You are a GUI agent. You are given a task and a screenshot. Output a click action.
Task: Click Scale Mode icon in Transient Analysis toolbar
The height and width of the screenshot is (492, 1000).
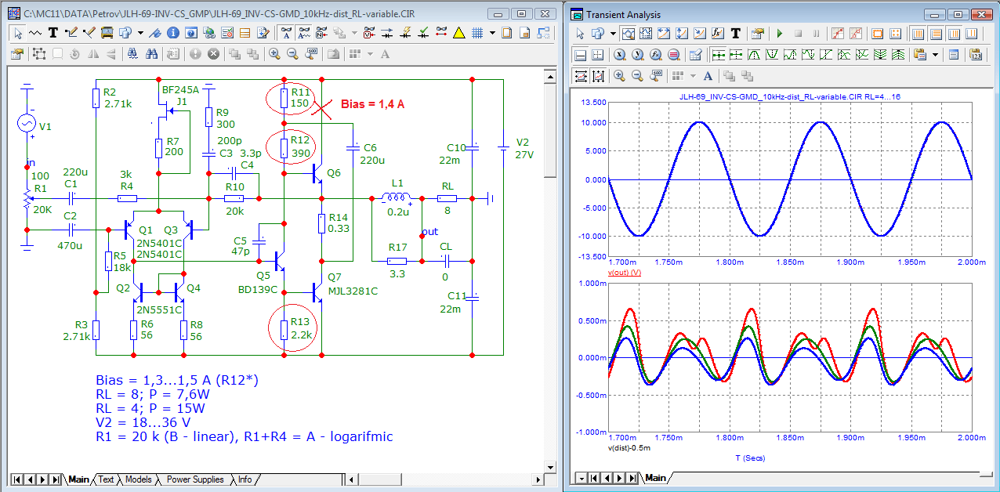click(629, 33)
